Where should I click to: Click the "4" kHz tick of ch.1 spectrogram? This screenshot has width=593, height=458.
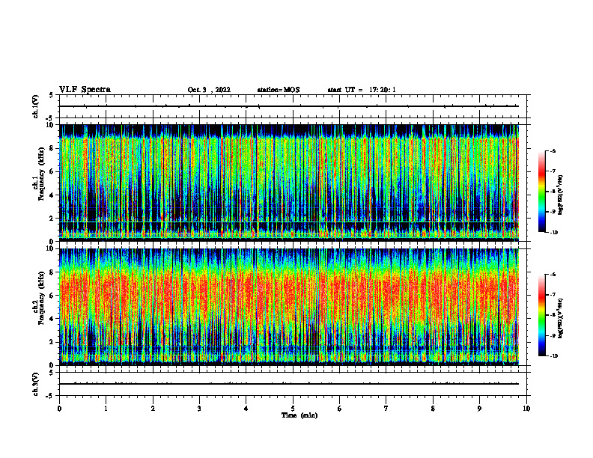pyautogui.click(x=52, y=195)
